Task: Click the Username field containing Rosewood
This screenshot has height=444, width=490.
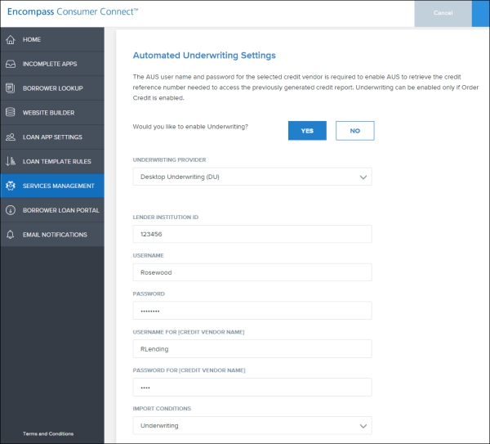Action: tap(252, 272)
